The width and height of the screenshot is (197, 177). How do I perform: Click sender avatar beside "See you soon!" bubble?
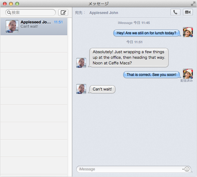click(188, 74)
